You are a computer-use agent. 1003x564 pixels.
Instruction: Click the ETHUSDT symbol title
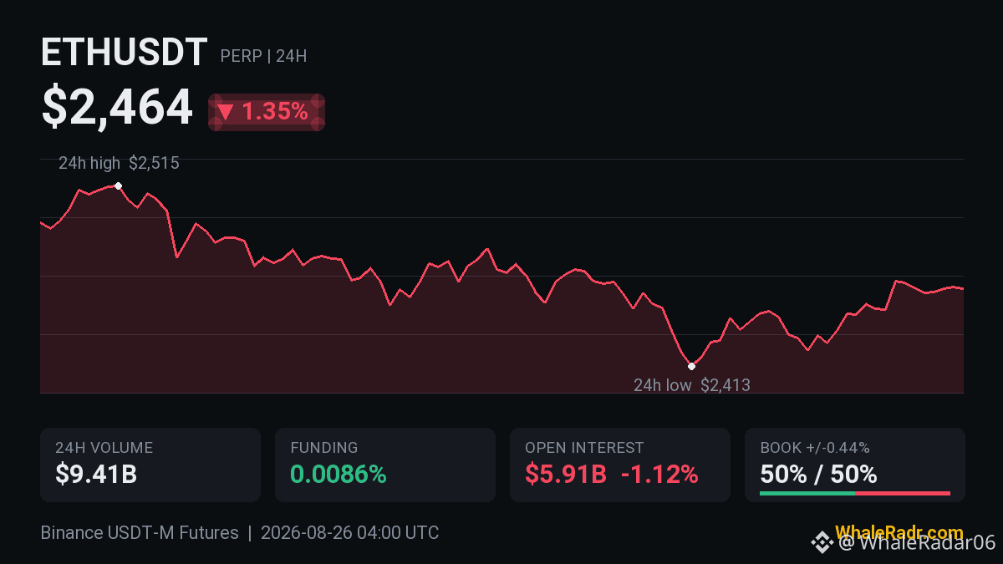124,53
